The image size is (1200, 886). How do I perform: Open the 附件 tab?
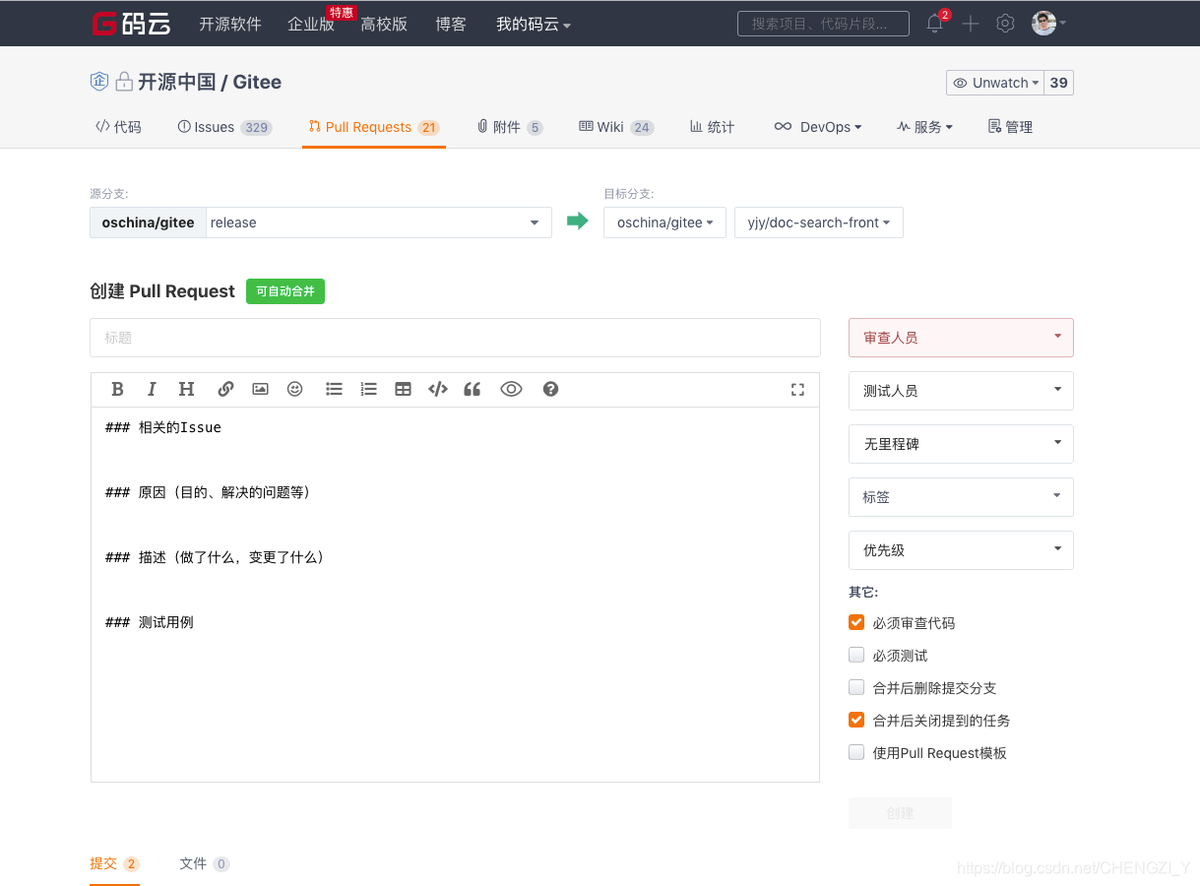click(510, 127)
